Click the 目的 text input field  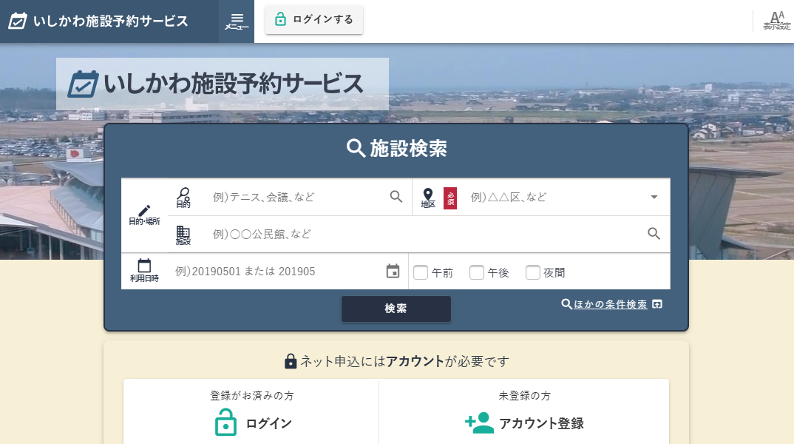pos(296,197)
